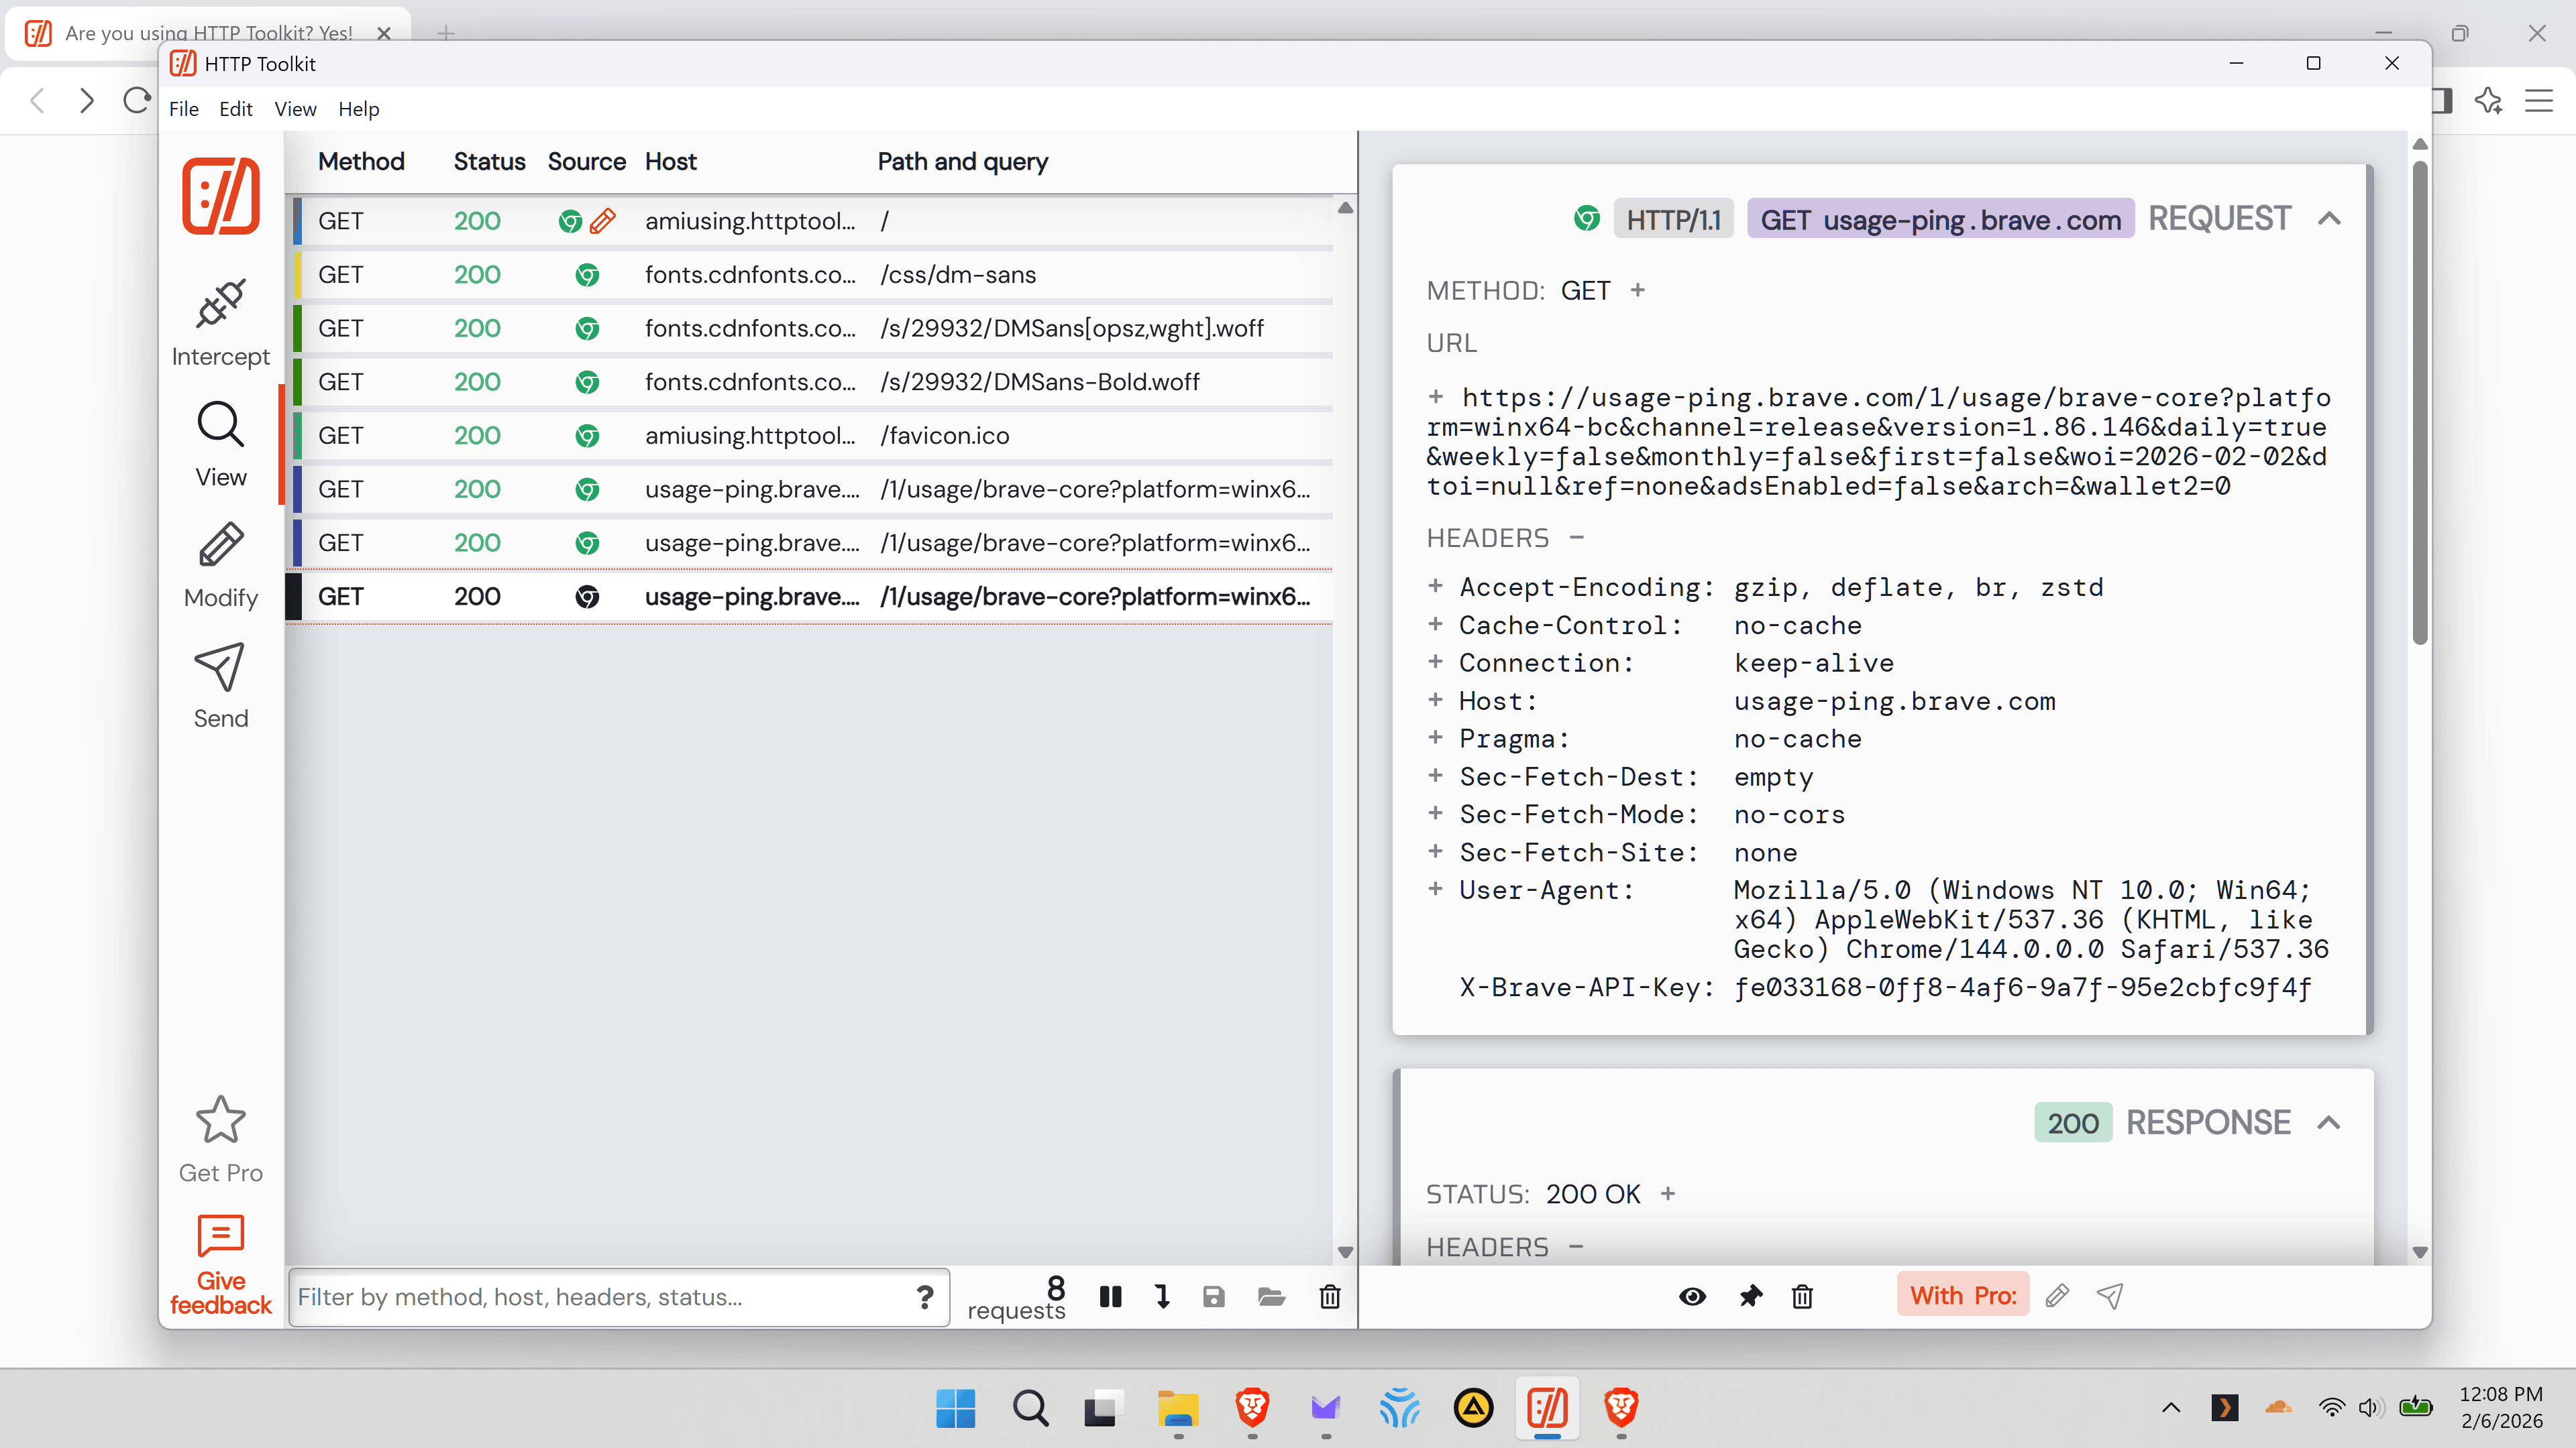Open the Help menu
This screenshot has width=2576, height=1448.
click(358, 109)
